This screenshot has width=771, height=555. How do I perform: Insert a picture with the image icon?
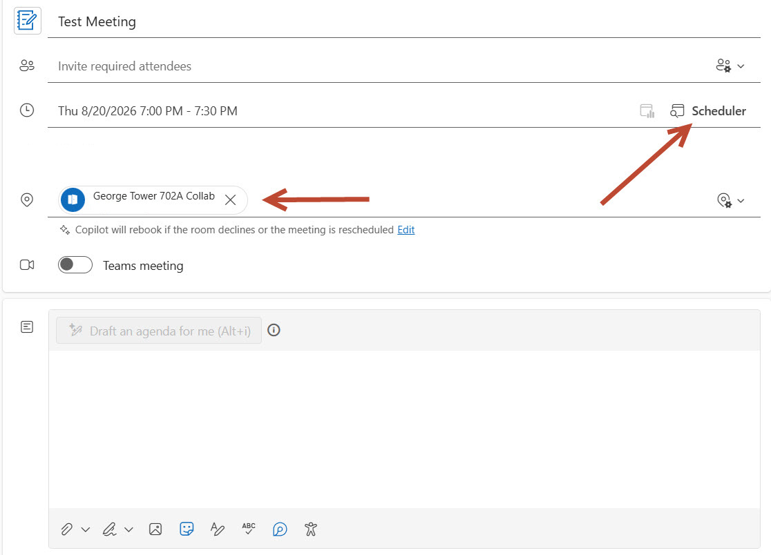click(x=155, y=529)
